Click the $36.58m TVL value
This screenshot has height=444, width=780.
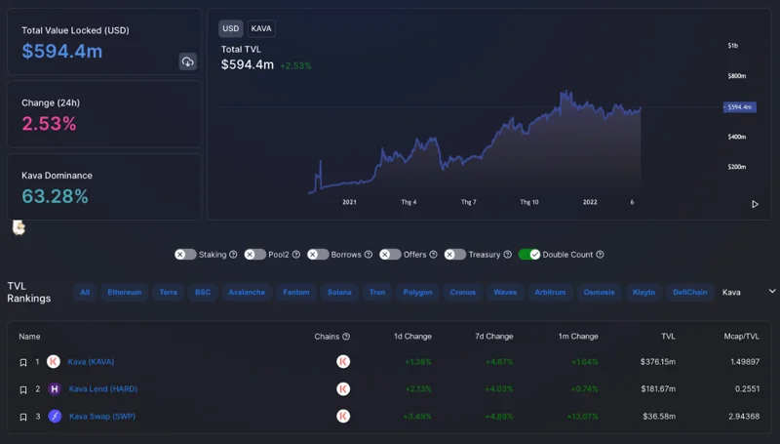point(659,416)
